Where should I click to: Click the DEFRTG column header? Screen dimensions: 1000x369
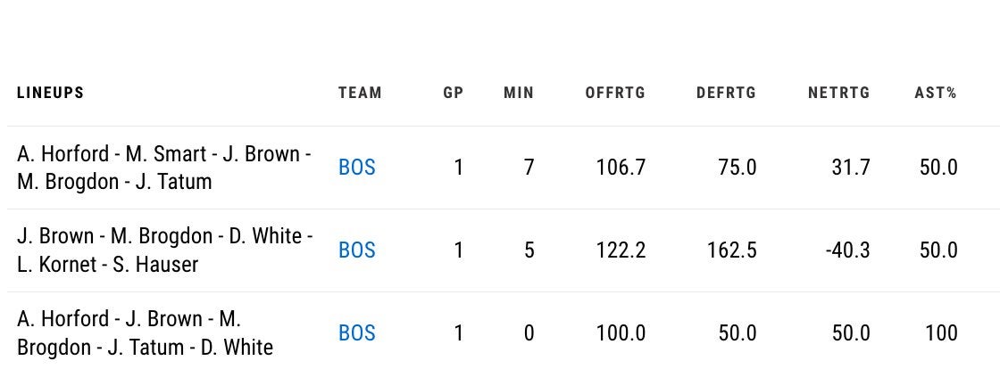[726, 93]
